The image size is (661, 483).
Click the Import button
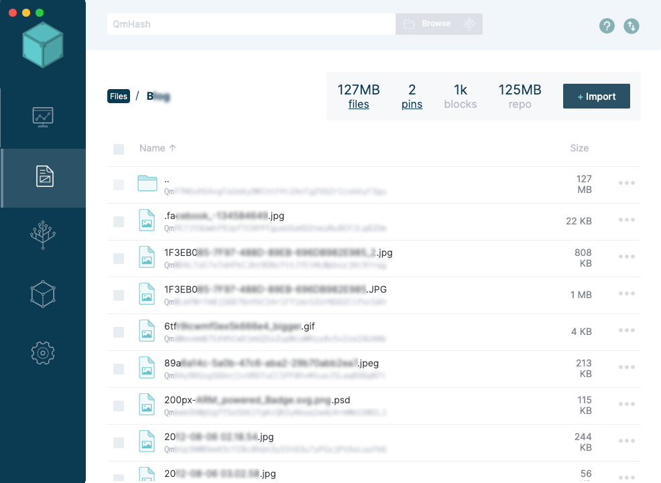[x=596, y=96]
